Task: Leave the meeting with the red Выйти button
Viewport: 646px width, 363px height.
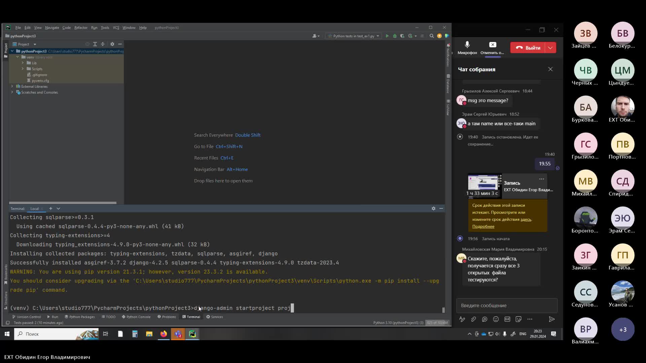Action: click(528, 48)
